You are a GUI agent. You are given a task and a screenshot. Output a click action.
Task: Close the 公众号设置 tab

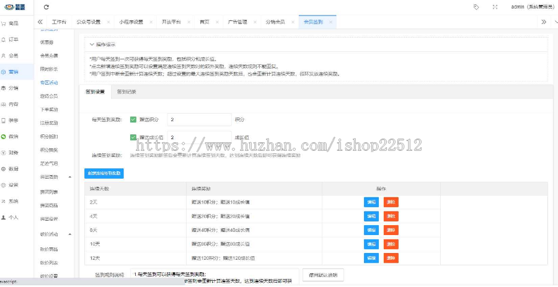[x=108, y=22]
